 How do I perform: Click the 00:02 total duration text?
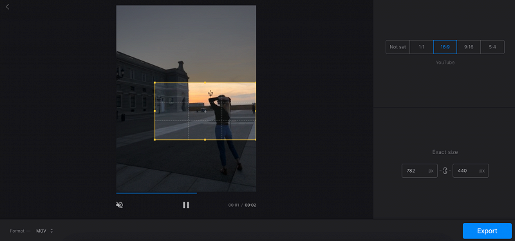point(250,205)
